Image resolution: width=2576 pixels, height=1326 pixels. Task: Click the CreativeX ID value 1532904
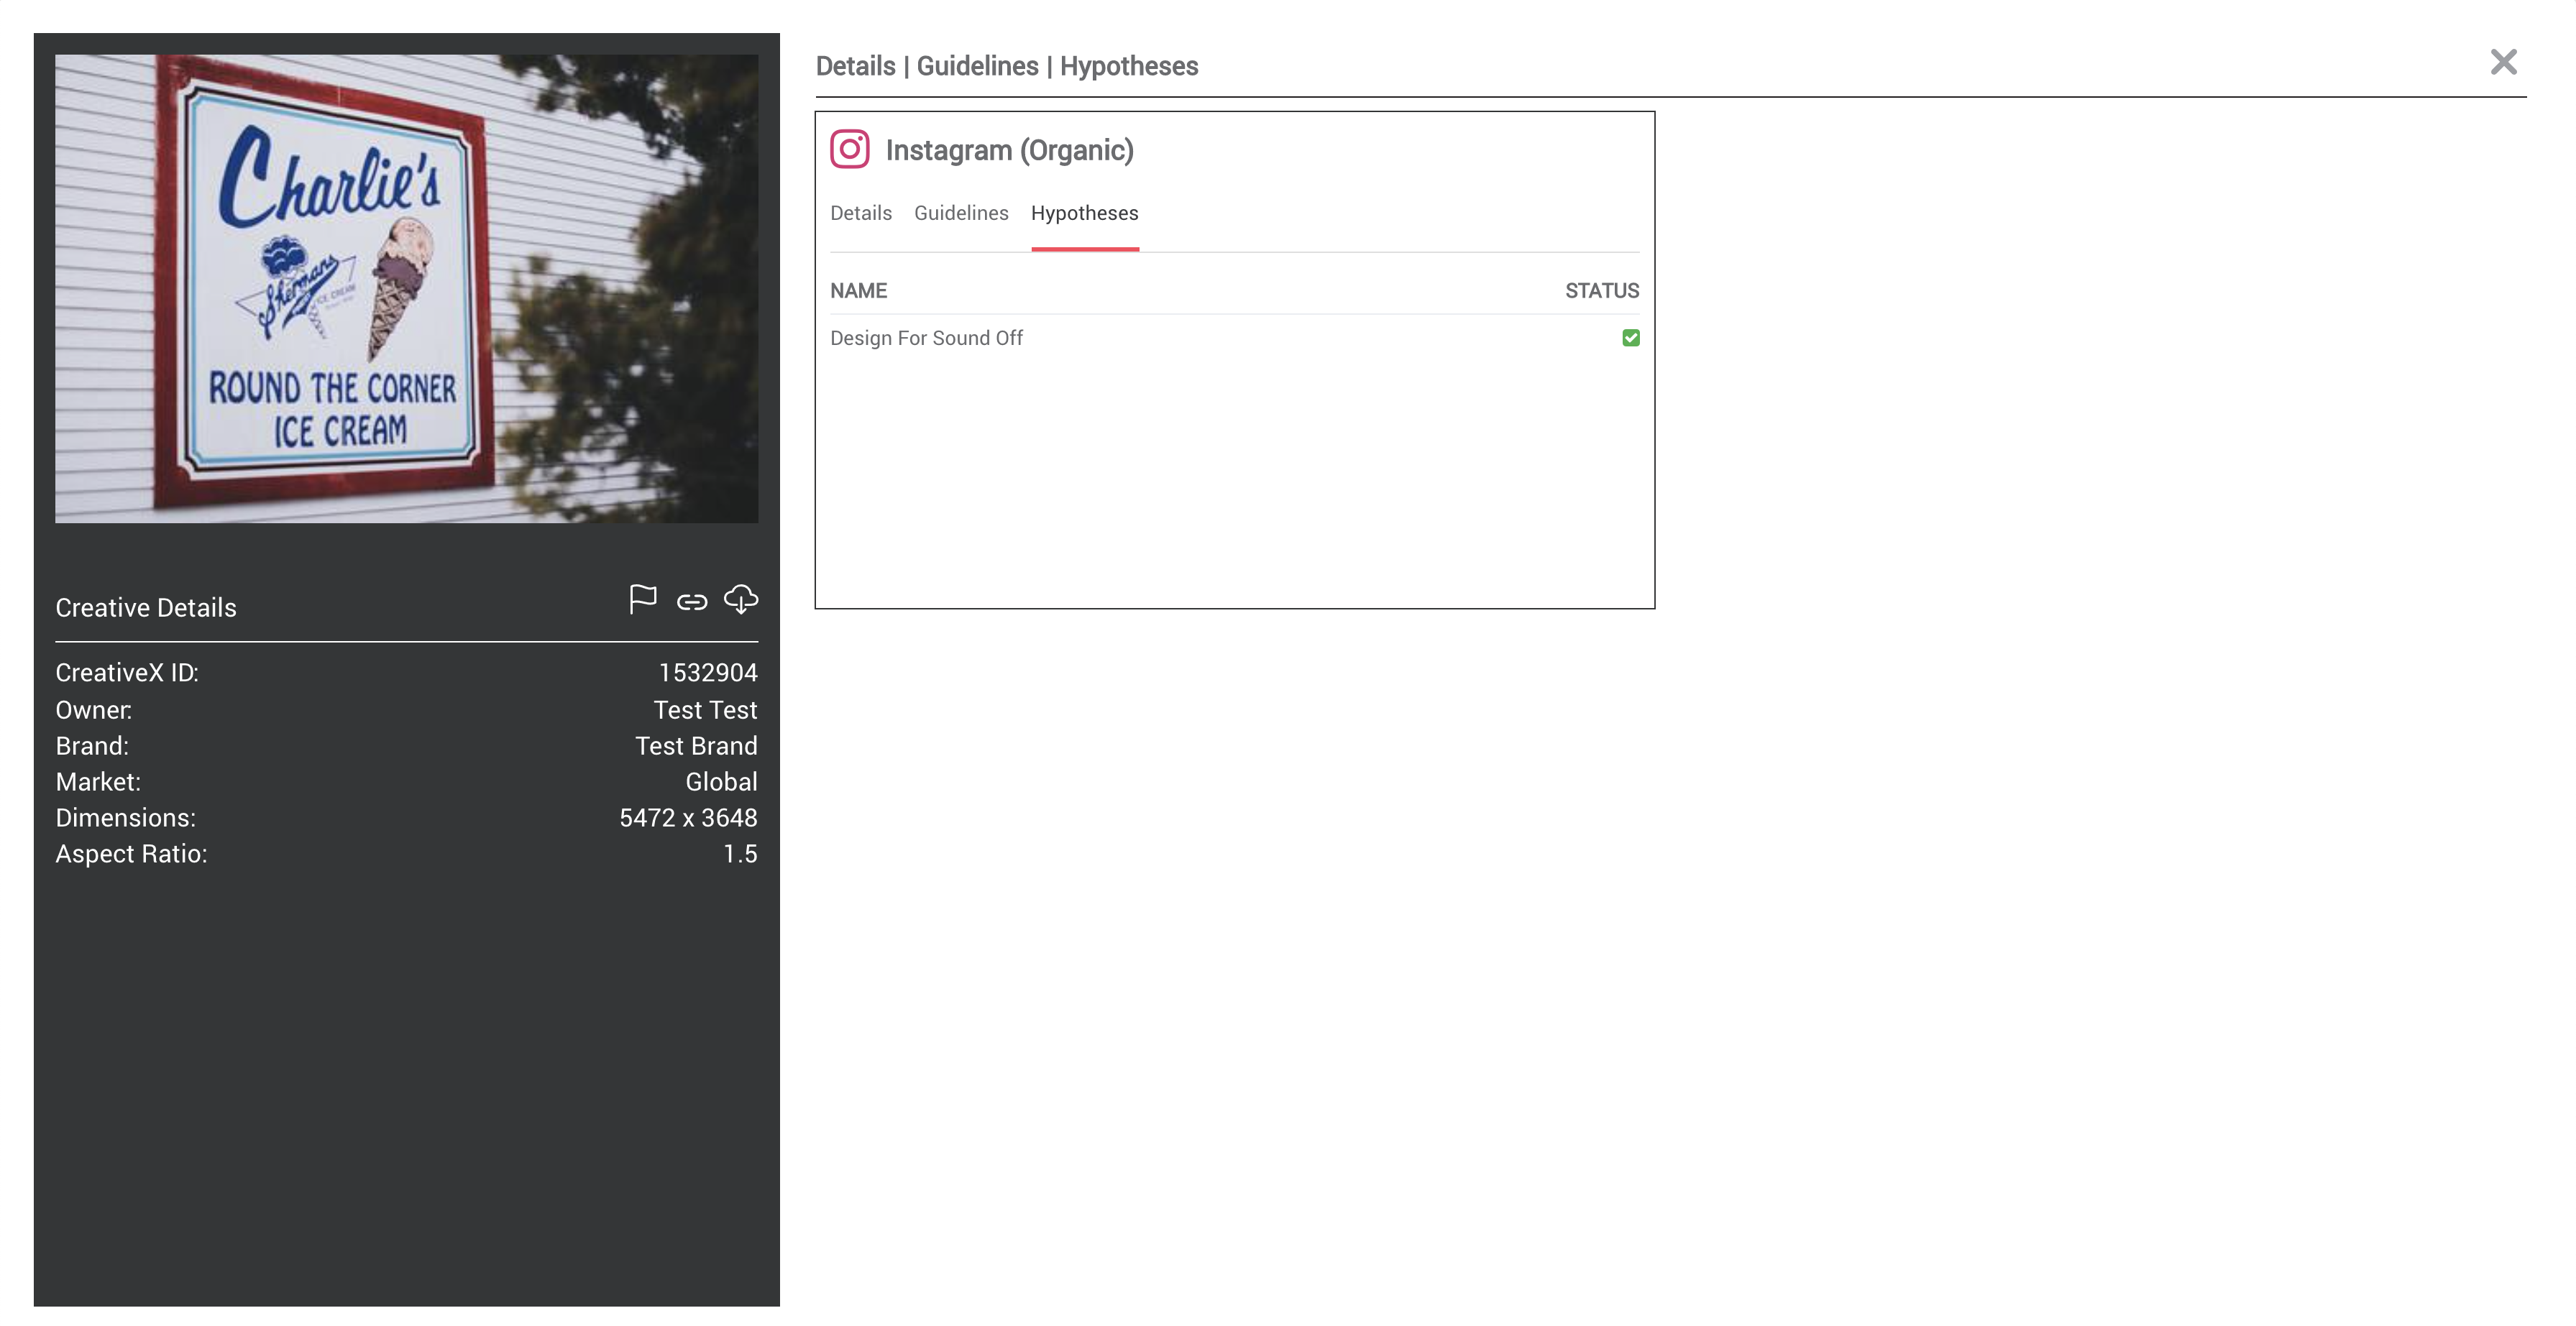(x=708, y=673)
